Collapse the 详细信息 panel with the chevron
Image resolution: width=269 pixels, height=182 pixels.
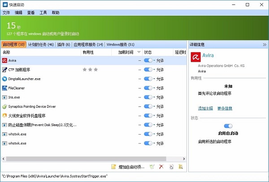pyautogui.click(x=264, y=45)
